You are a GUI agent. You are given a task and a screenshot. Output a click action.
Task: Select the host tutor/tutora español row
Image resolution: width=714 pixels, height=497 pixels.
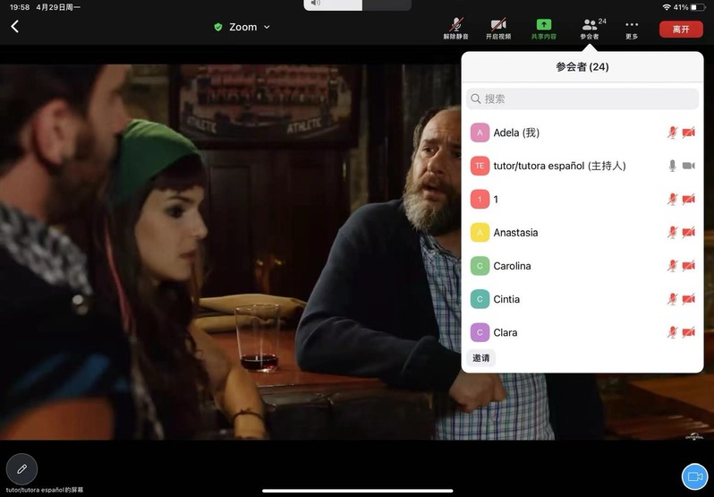582,166
